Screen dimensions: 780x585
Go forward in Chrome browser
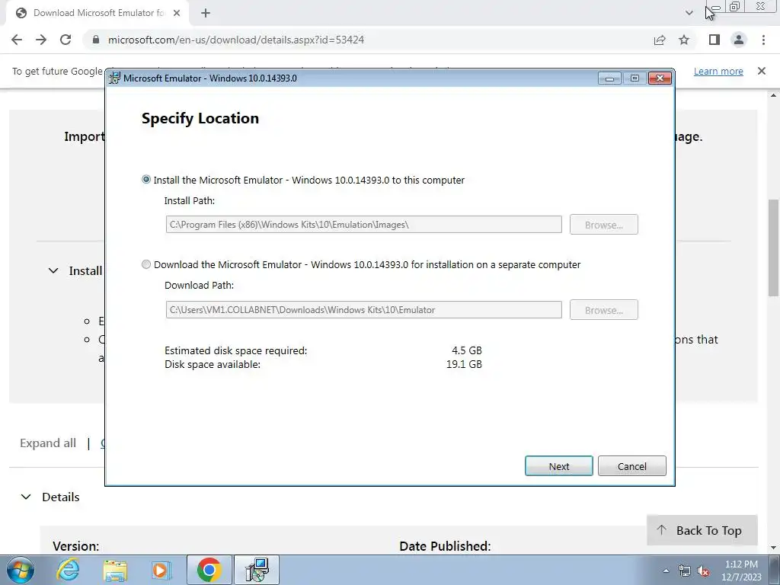click(41, 40)
